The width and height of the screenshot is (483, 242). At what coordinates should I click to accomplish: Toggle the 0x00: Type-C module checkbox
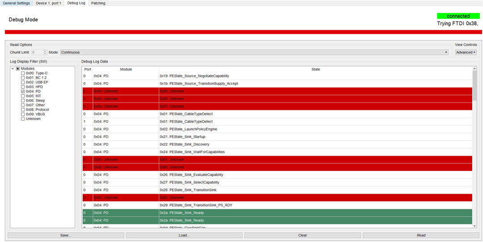[23, 73]
